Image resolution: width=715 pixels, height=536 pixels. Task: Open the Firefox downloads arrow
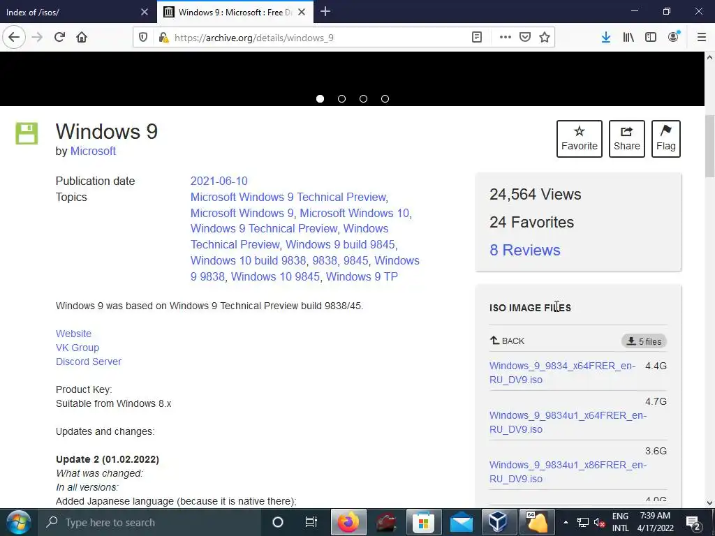(x=606, y=38)
